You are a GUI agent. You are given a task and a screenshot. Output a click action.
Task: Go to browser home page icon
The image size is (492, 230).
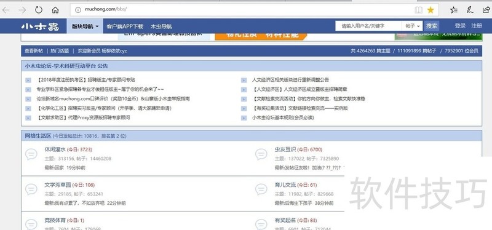point(55,10)
